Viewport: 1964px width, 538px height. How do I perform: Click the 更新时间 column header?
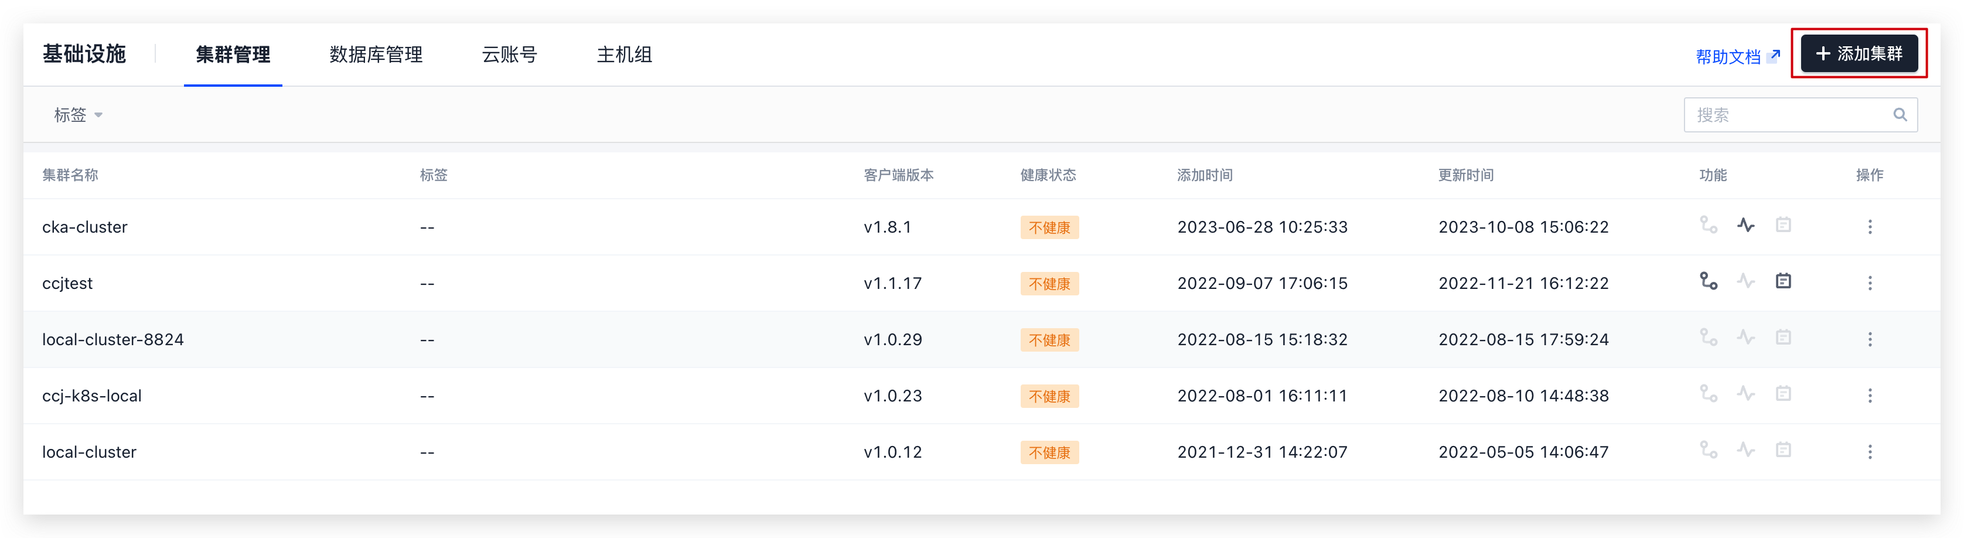click(1465, 175)
